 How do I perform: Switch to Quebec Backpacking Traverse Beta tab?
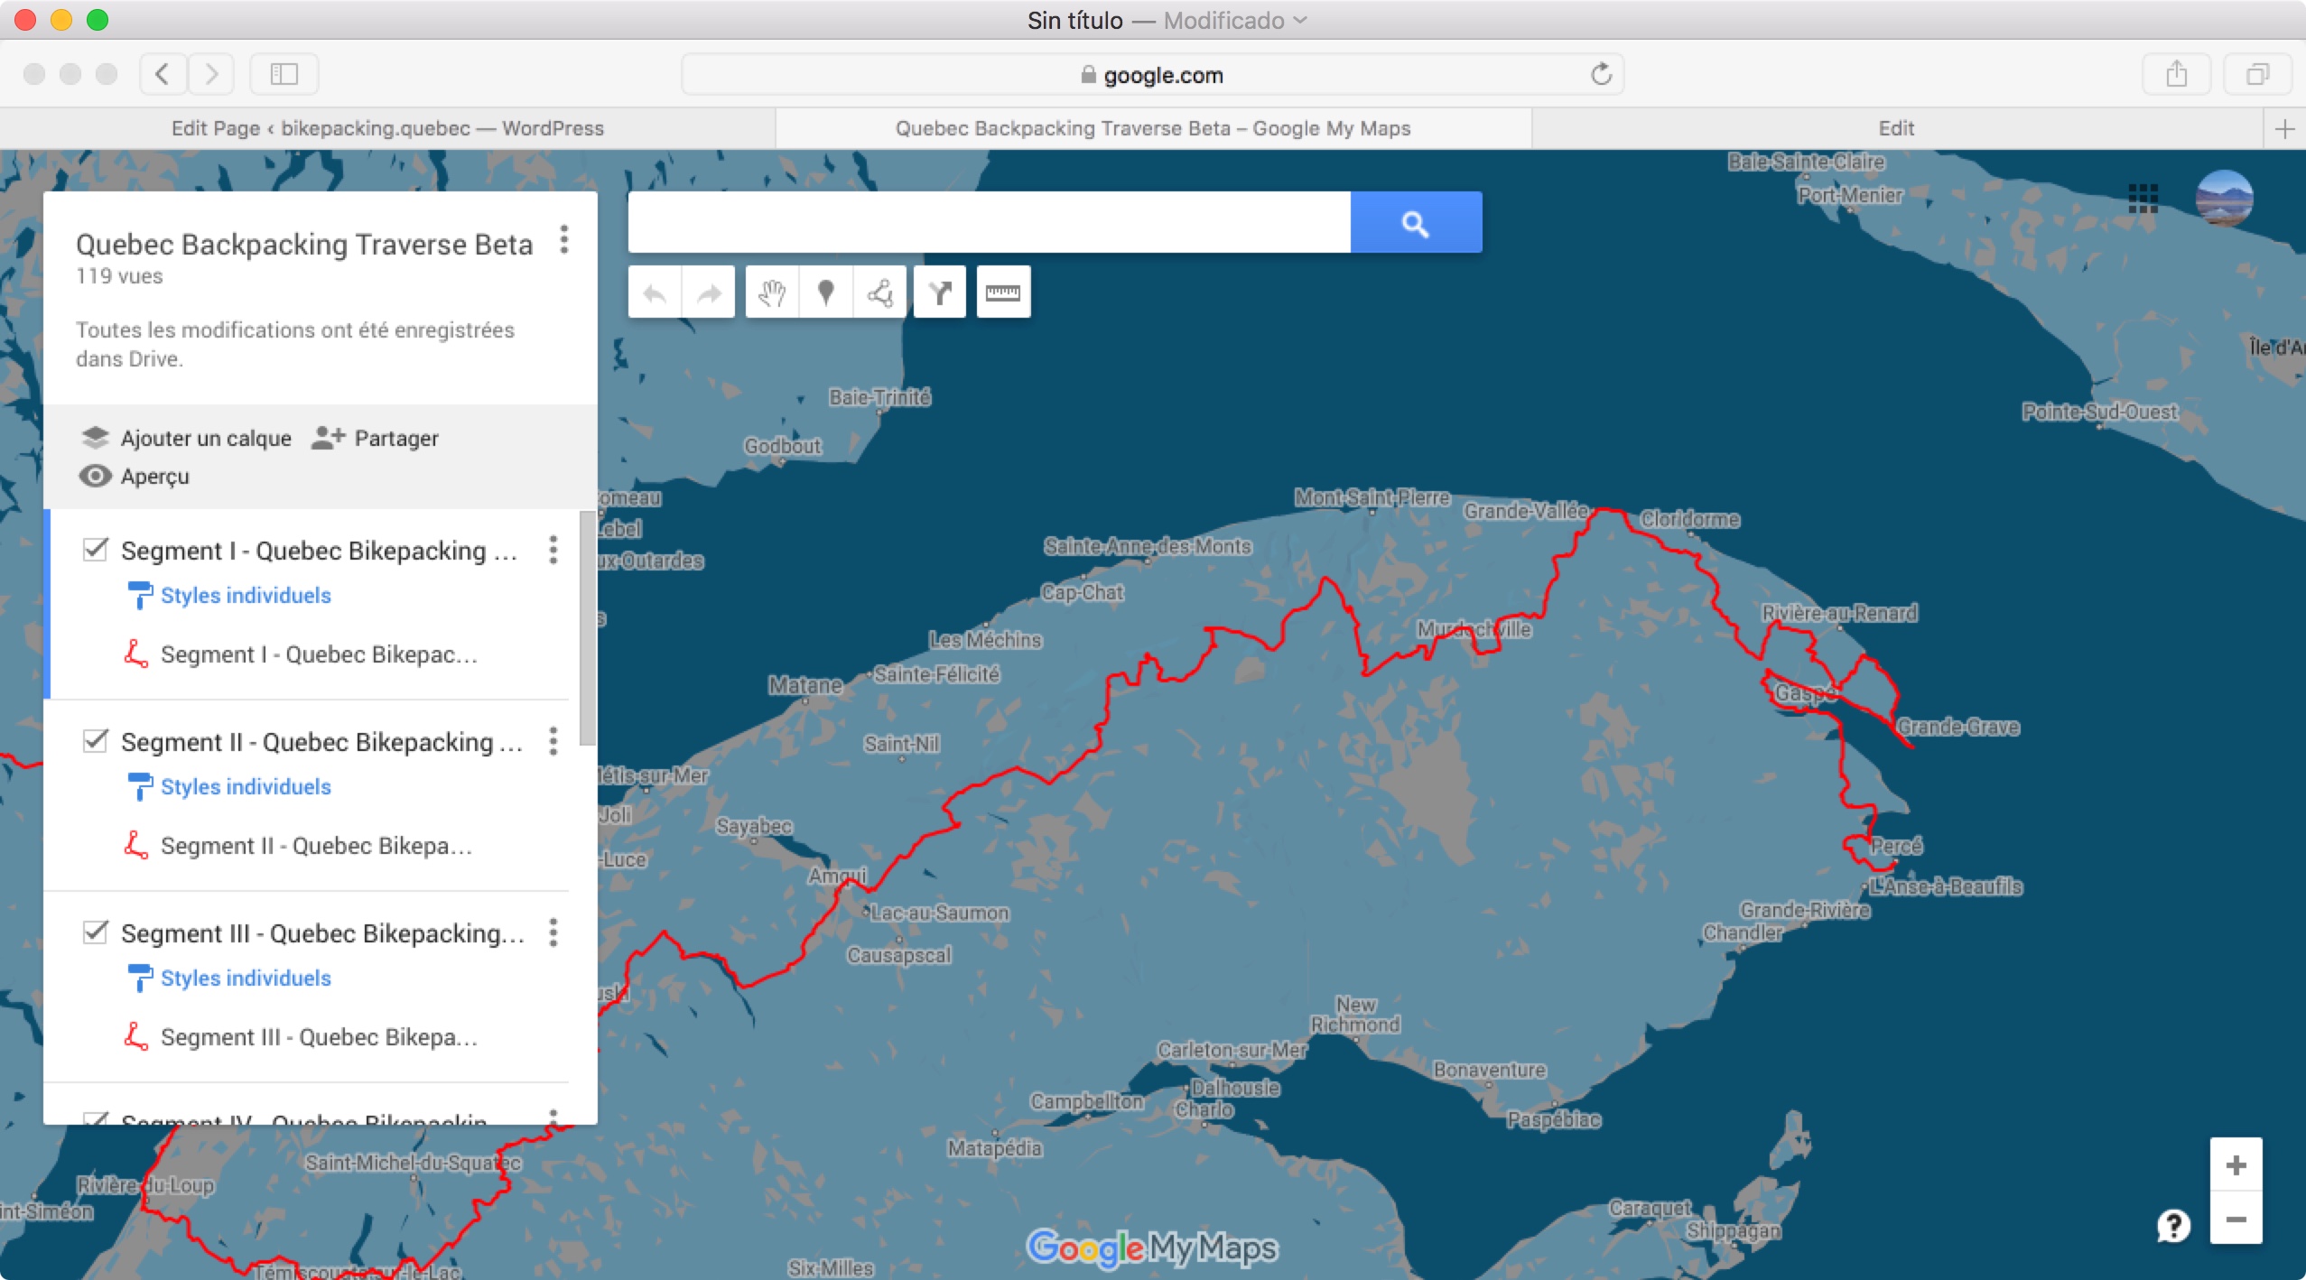1153,129
